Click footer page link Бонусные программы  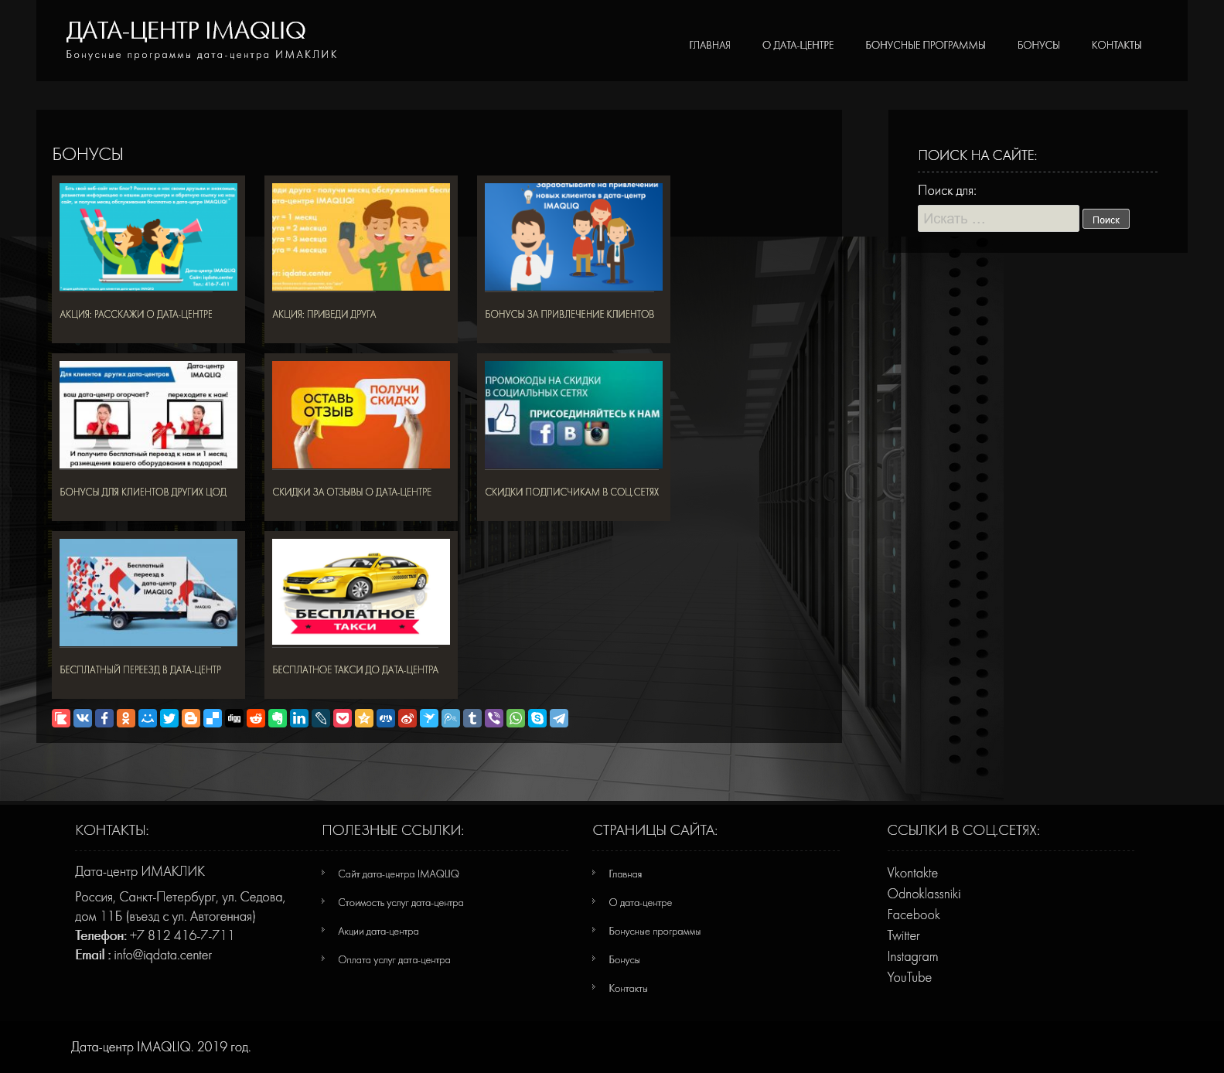[x=655, y=931]
